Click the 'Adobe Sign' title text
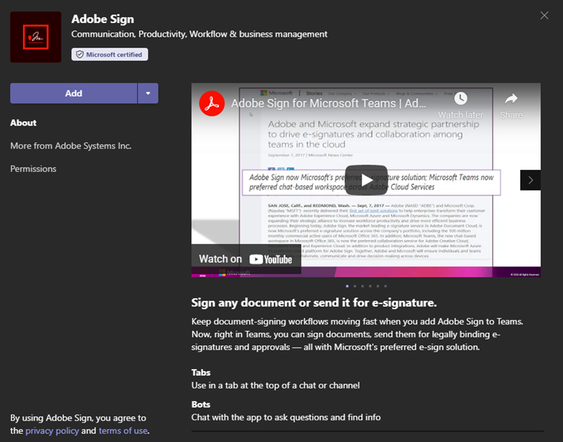This screenshot has height=442, width=563. (x=102, y=19)
